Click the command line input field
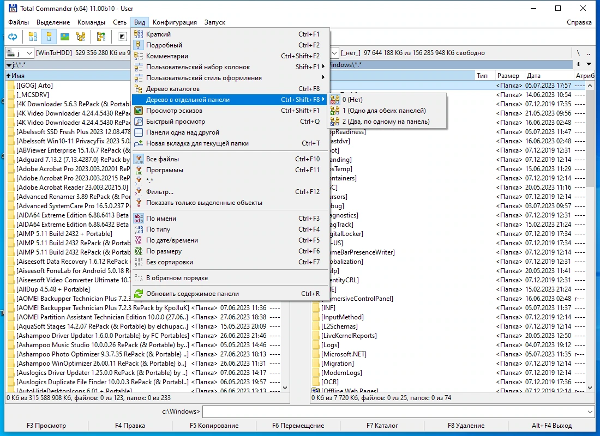 pyautogui.click(x=394, y=411)
